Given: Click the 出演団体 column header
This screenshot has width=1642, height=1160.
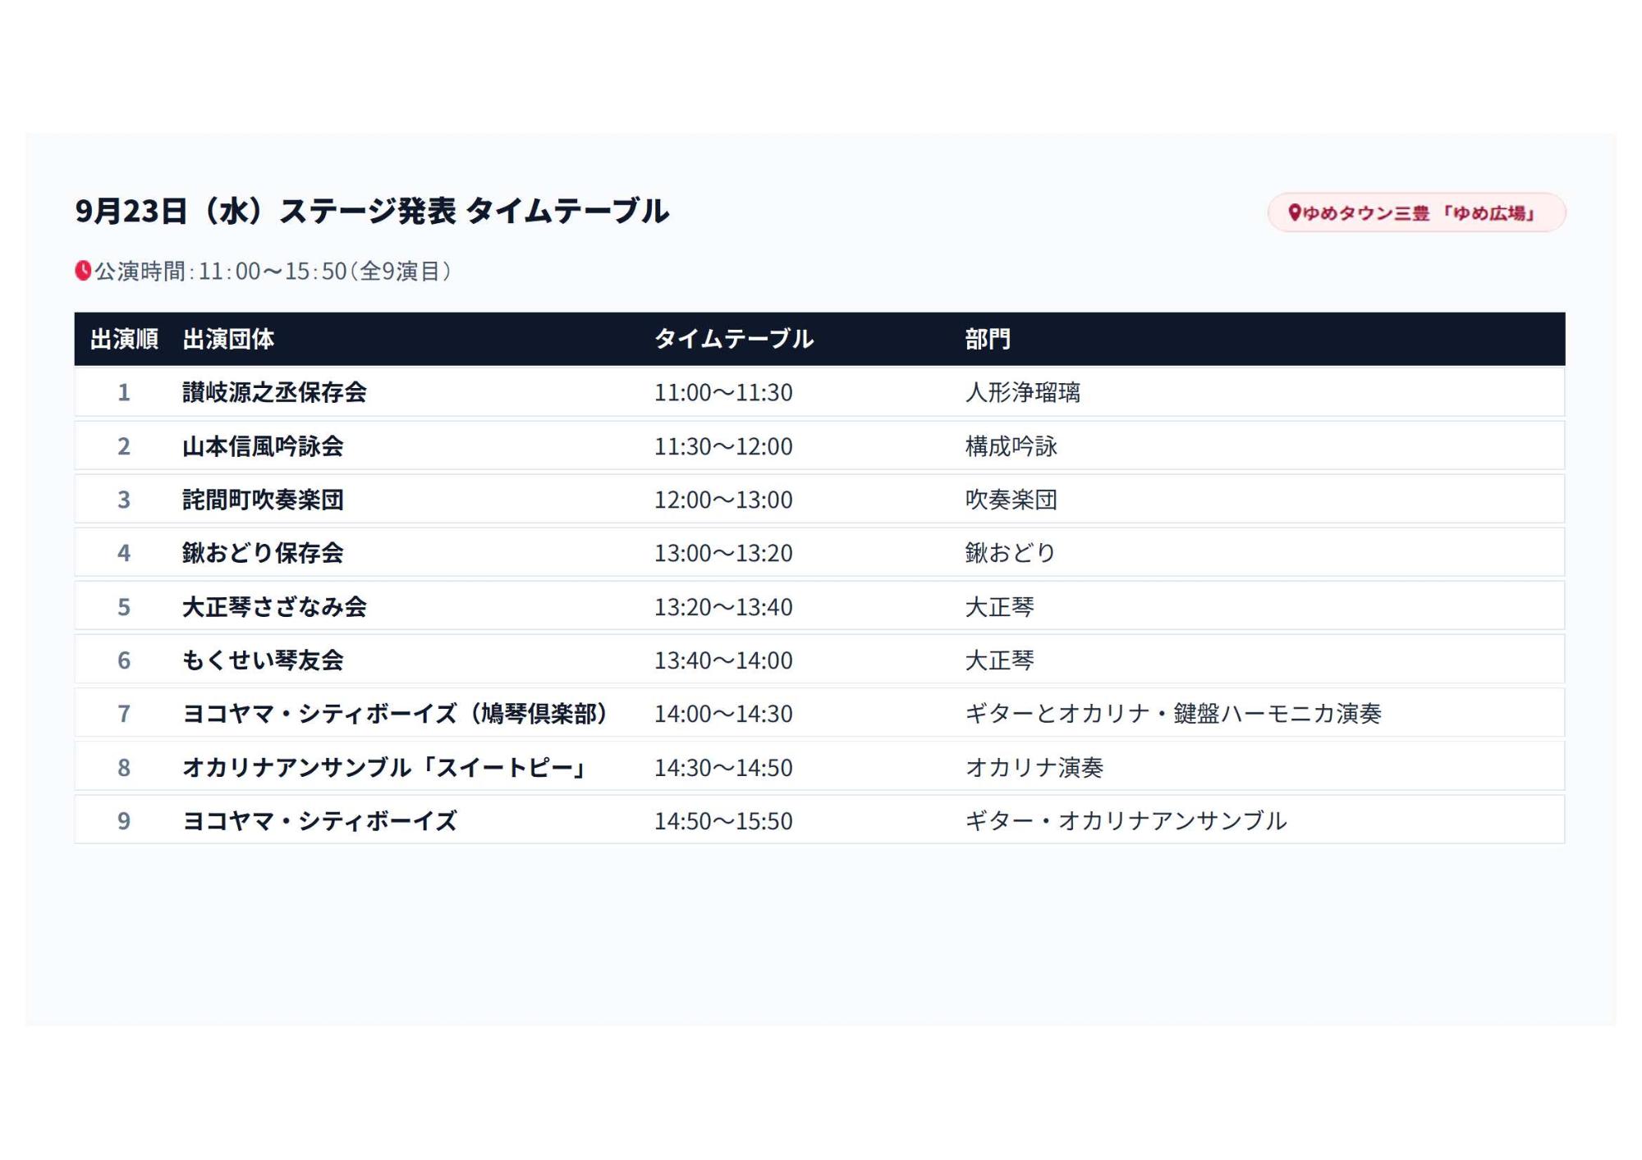Looking at the screenshot, I should click(x=228, y=339).
